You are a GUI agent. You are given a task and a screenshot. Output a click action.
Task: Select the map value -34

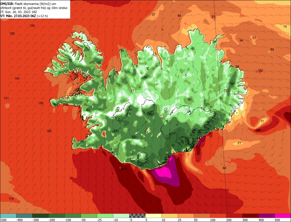tap(214, 42)
